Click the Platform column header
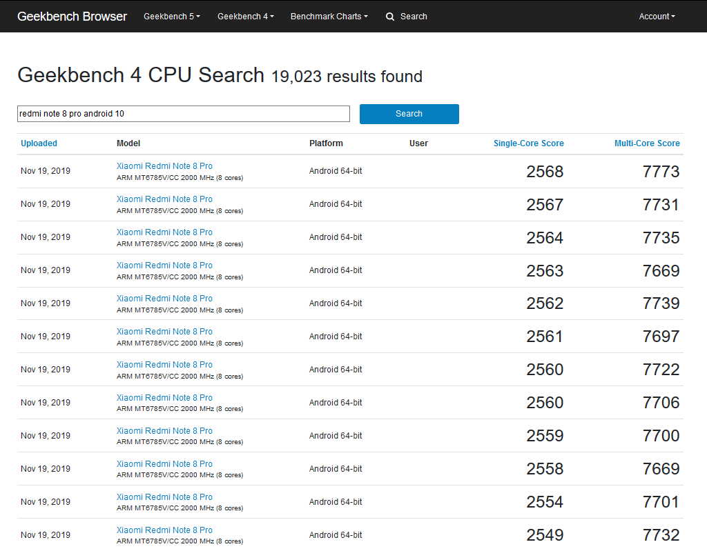The width and height of the screenshot is (707, 551). [326, 143]
